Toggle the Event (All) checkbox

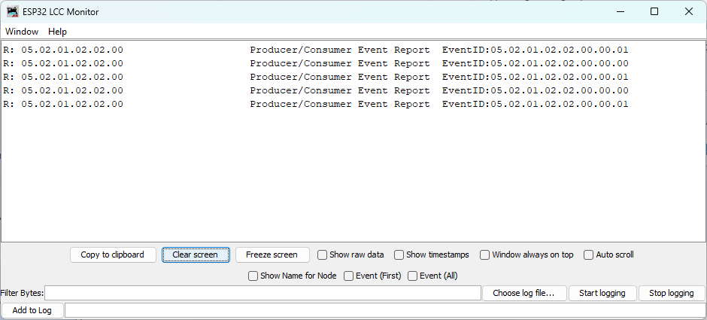click(413, 276)
